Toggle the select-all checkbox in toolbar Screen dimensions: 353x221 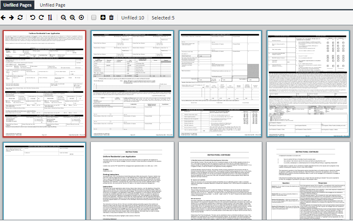coord(94,18)
